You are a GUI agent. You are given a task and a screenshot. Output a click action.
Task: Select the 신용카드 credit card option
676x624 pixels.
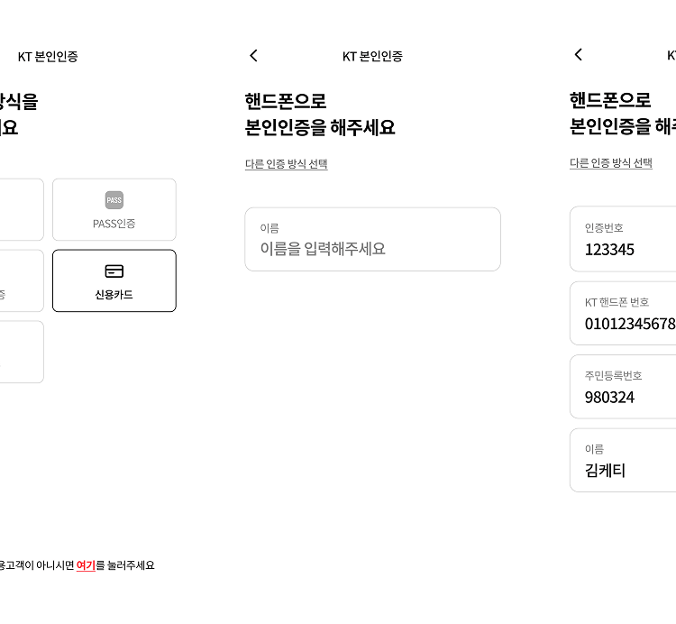114,280
